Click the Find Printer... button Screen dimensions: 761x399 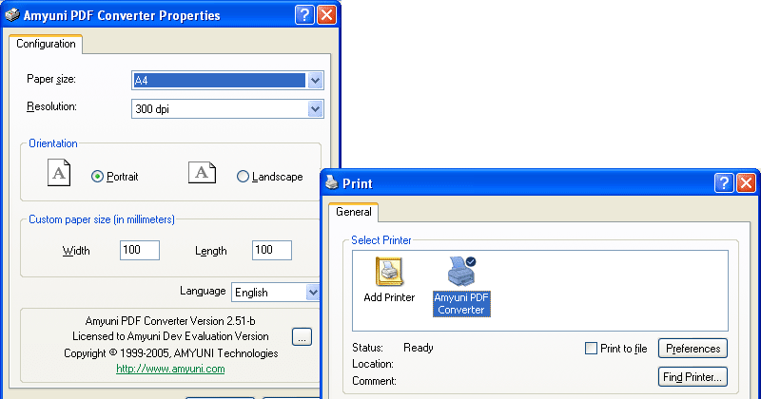[693, 377]
